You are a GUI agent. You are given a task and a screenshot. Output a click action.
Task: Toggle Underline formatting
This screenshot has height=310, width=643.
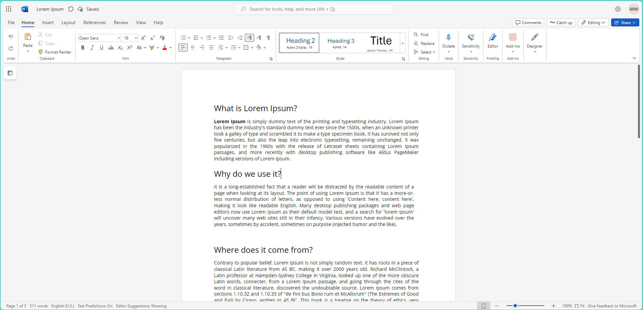tap(102, 48)
